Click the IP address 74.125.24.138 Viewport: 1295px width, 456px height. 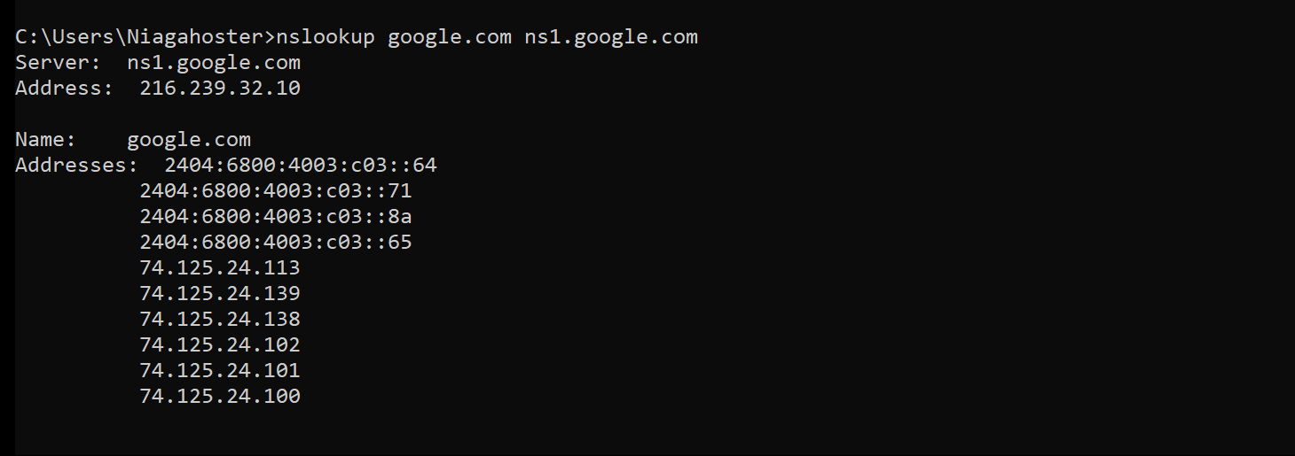click(220, 320)
